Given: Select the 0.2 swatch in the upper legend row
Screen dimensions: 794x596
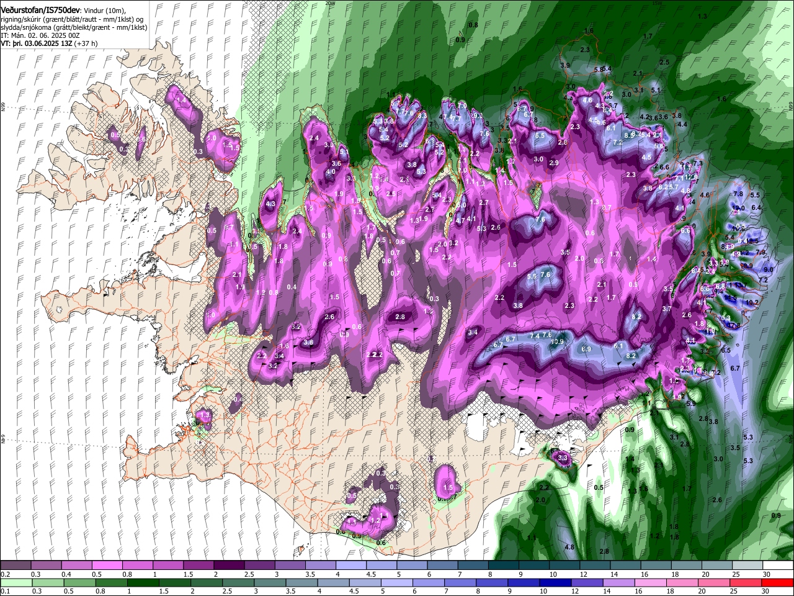Looking at the screenshot, I should click(16, 565).
